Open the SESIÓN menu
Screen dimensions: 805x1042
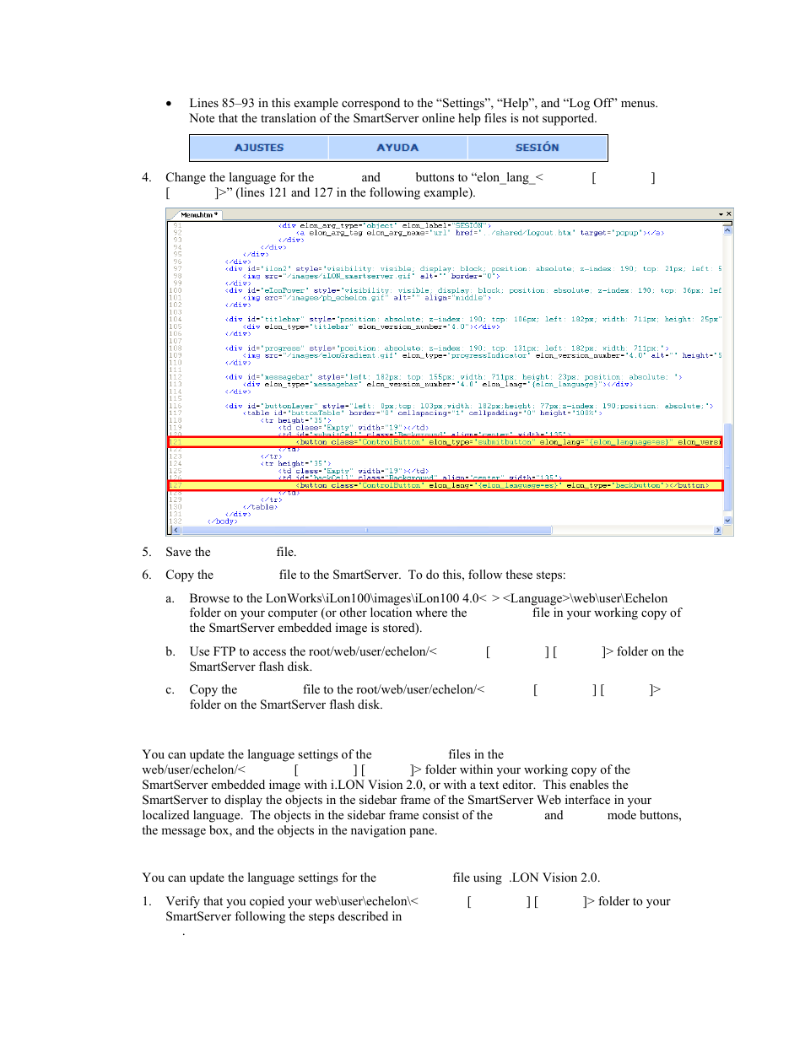(x=537, y=148)
